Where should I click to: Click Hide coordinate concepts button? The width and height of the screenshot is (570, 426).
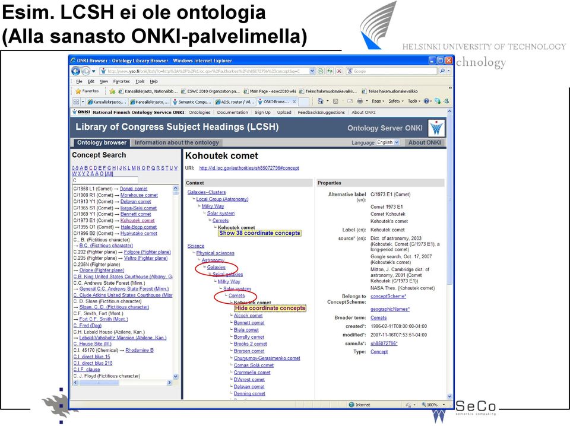click(x=270, y=308)
